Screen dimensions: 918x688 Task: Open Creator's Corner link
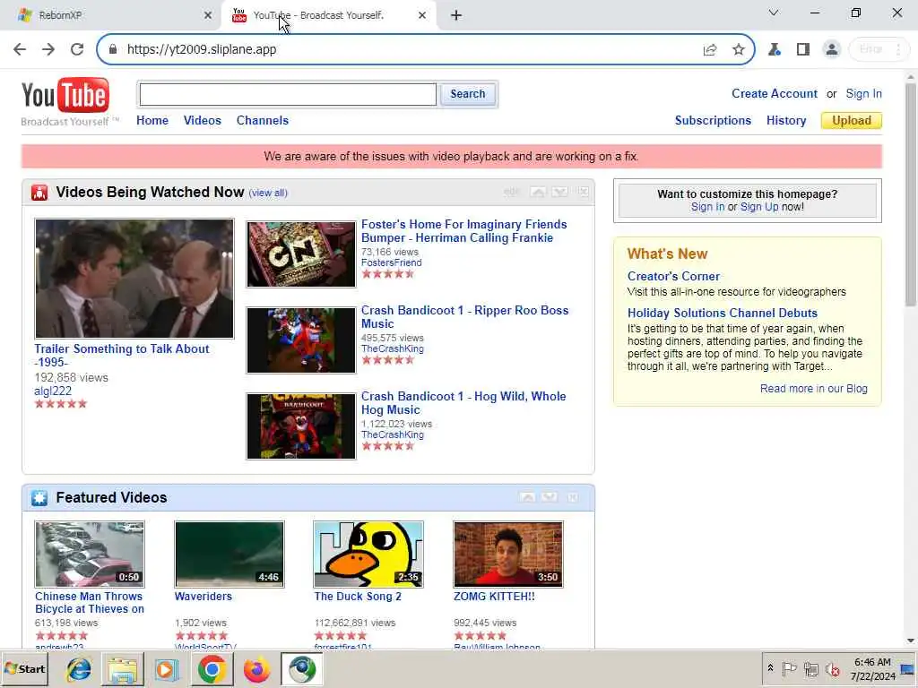point(673,276)
